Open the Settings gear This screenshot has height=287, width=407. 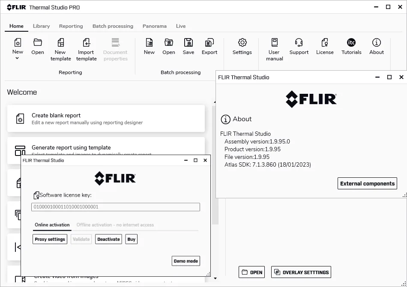242,42
